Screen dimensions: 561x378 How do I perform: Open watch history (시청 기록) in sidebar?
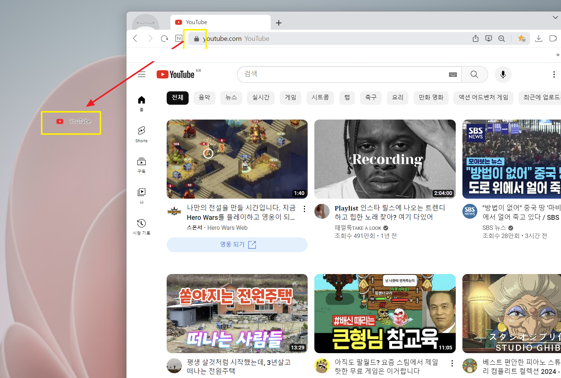tap(141, 227)
